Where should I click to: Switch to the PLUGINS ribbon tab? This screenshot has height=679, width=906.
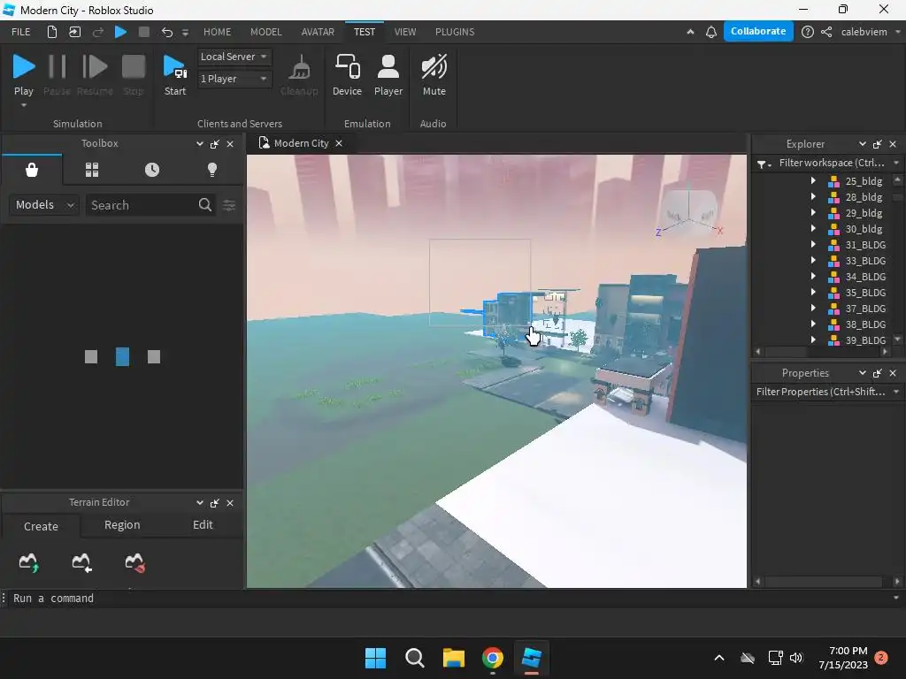(x=455, y=32)
